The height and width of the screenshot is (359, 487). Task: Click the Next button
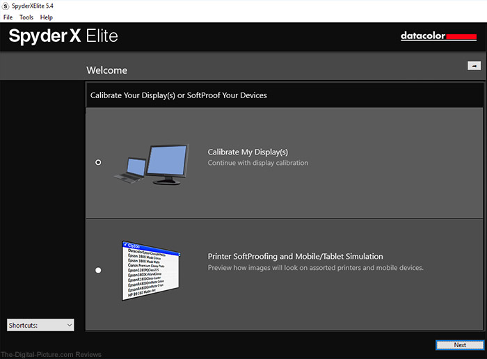point(460,344)
